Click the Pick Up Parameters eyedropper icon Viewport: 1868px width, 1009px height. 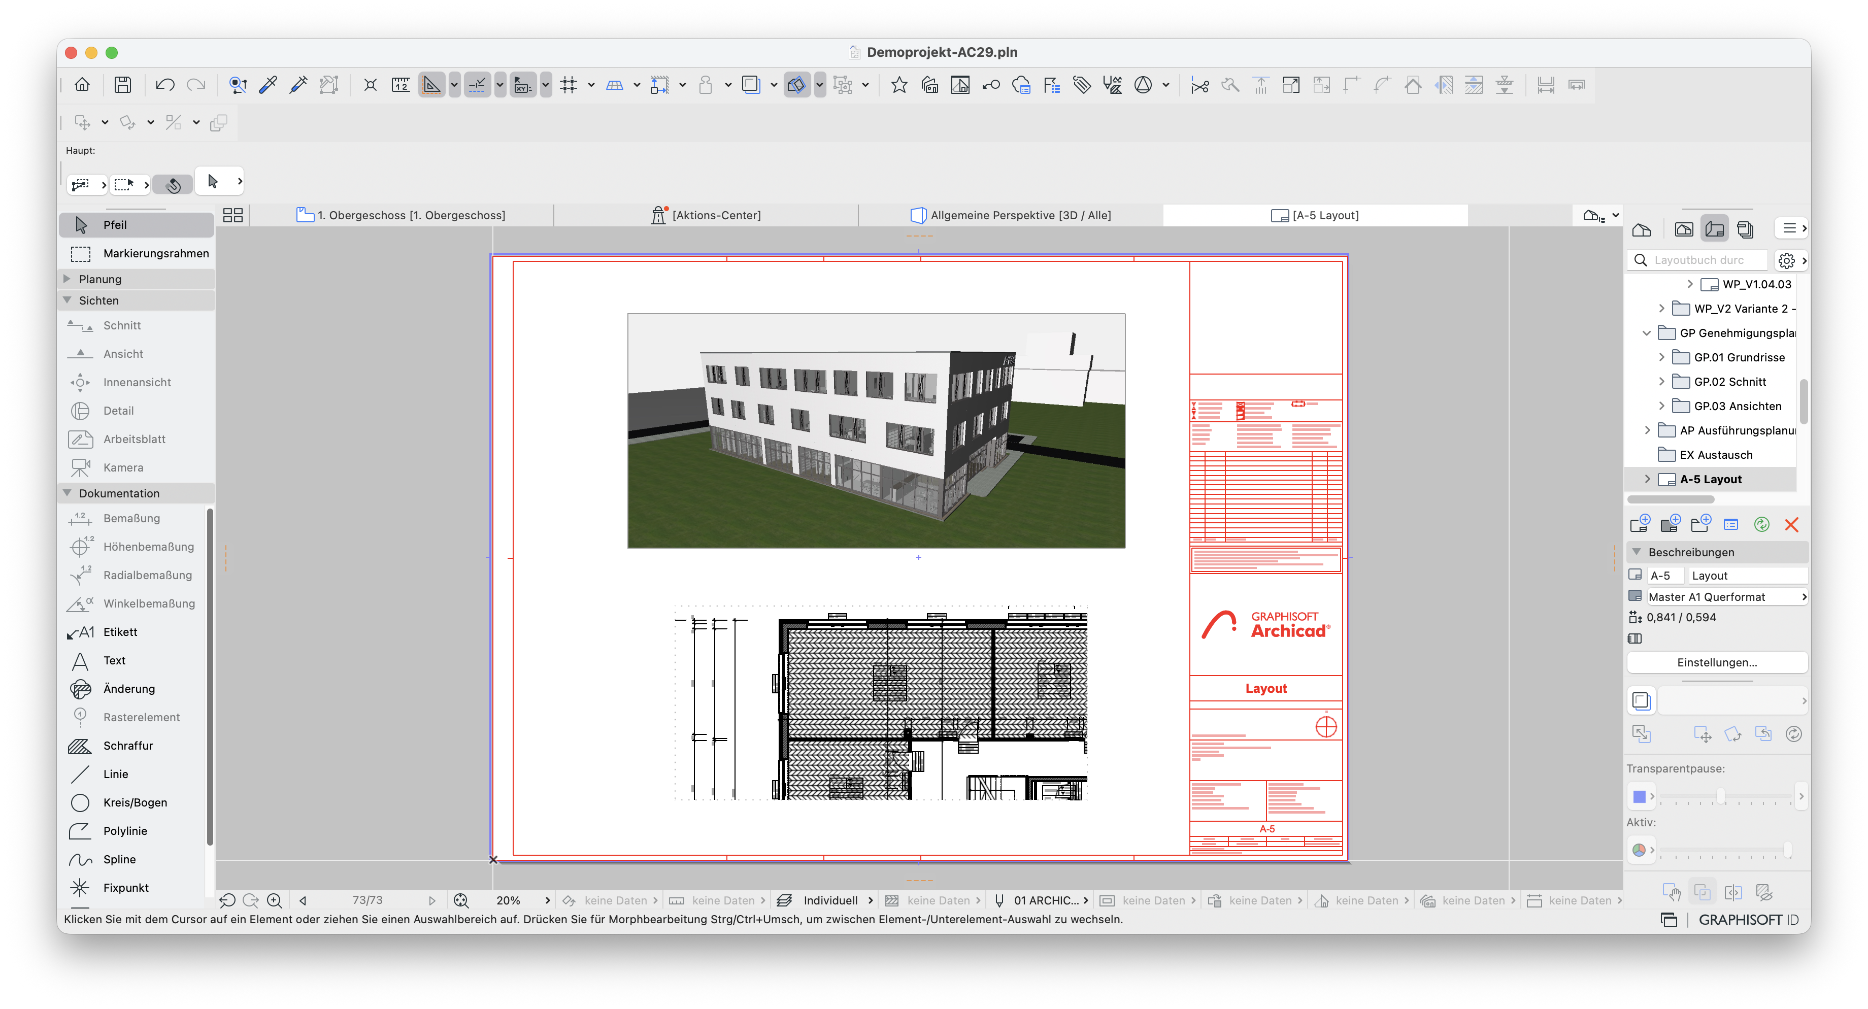(269, 85)
